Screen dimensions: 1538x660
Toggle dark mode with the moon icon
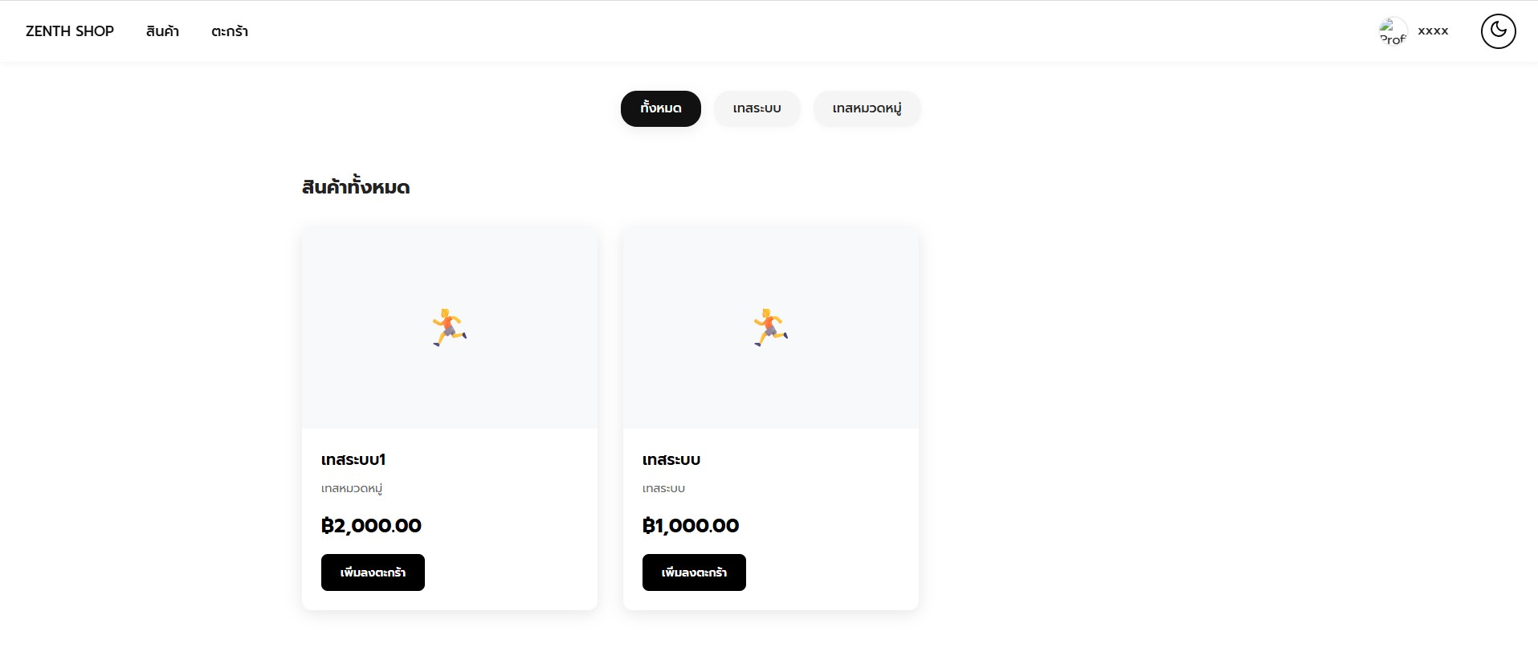[1498, 31]
